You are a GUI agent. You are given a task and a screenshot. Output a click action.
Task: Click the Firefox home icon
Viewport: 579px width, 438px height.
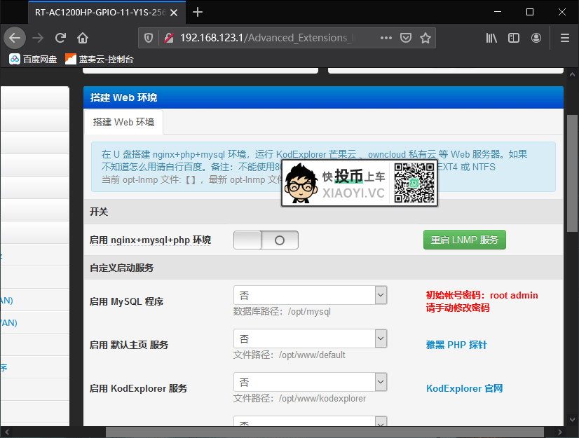point(82,38)
